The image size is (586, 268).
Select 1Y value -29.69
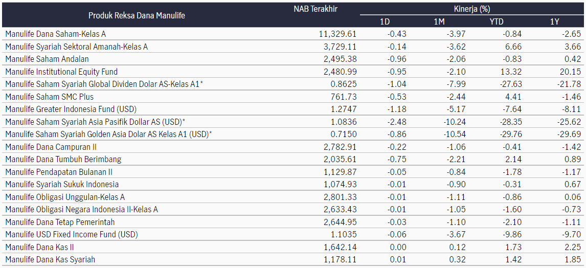coord(568,135)
